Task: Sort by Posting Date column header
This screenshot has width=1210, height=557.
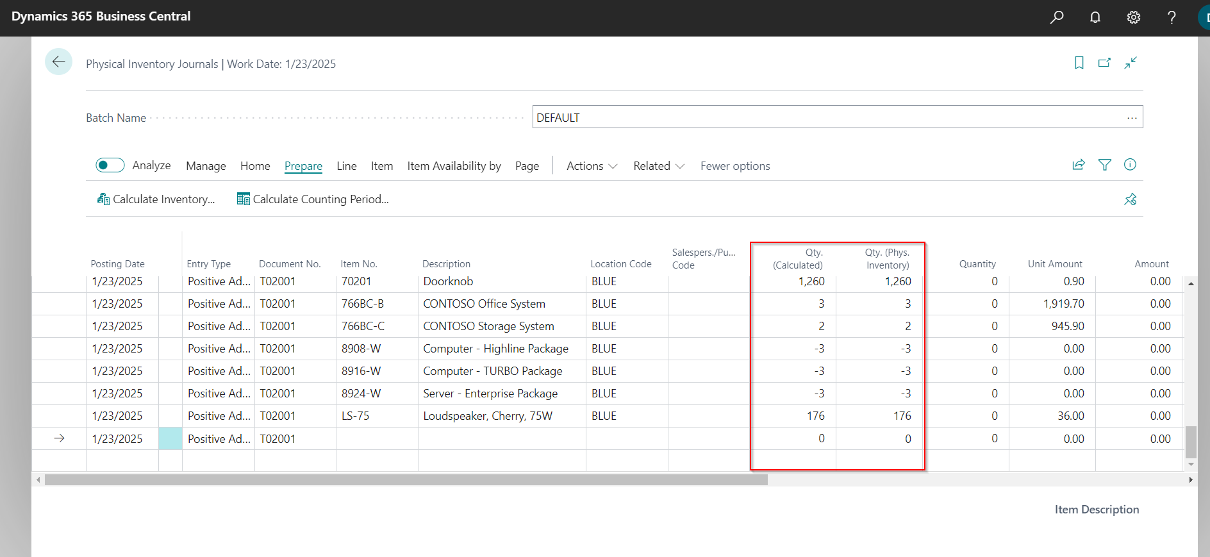Action: [x=118, y=264]
